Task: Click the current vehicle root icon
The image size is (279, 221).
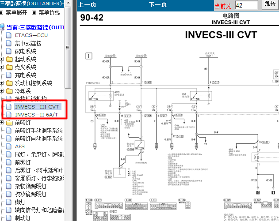Action: (2, 27)
